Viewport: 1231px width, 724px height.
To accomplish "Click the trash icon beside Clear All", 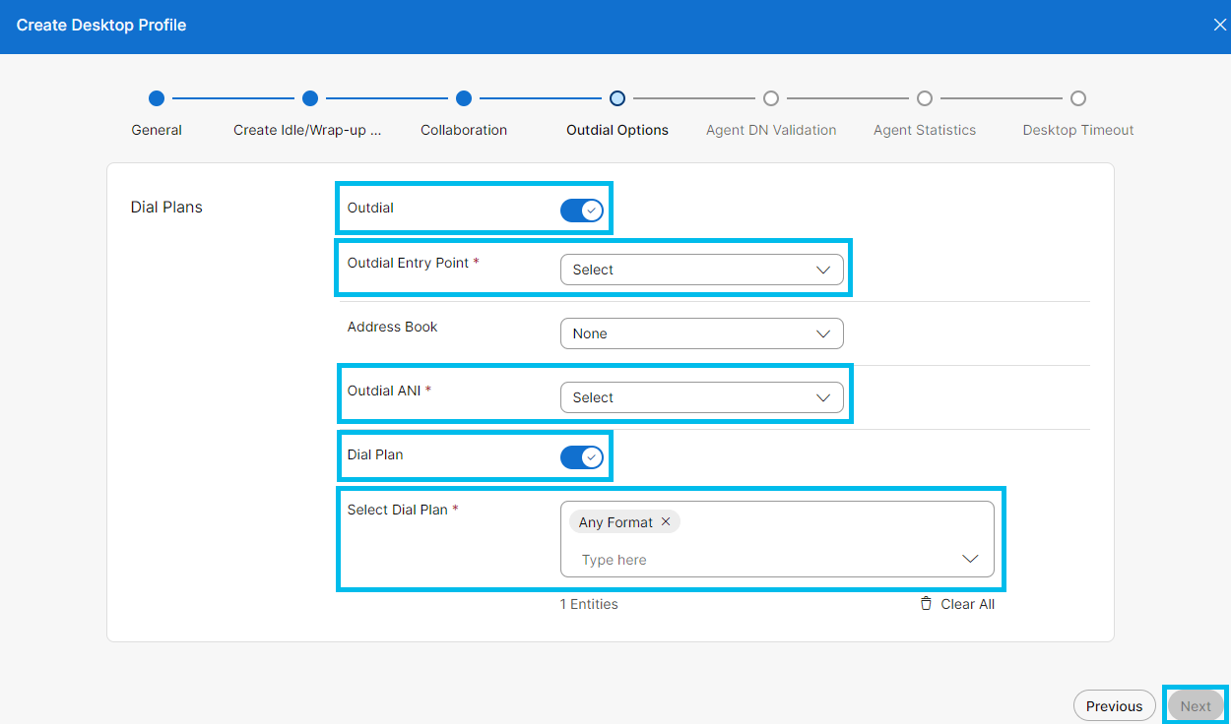I will pyautogui.click(x=926, y=604).
